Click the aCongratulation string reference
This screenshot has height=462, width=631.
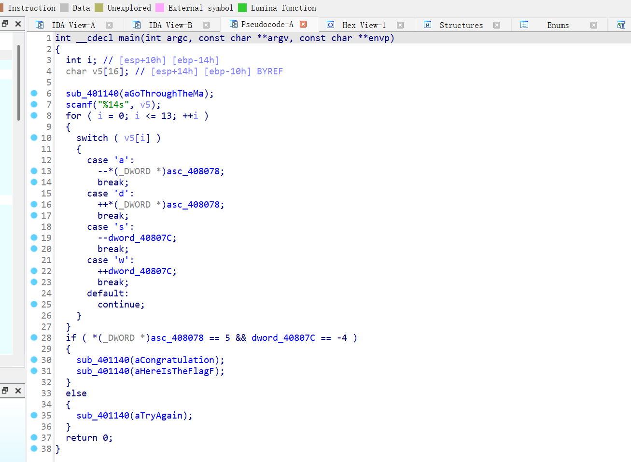tap(175, 360)
